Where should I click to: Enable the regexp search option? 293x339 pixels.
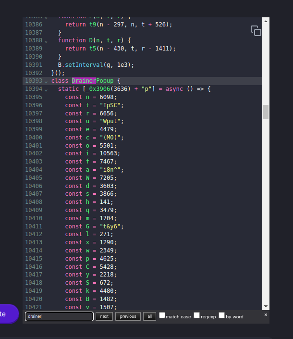197,315
